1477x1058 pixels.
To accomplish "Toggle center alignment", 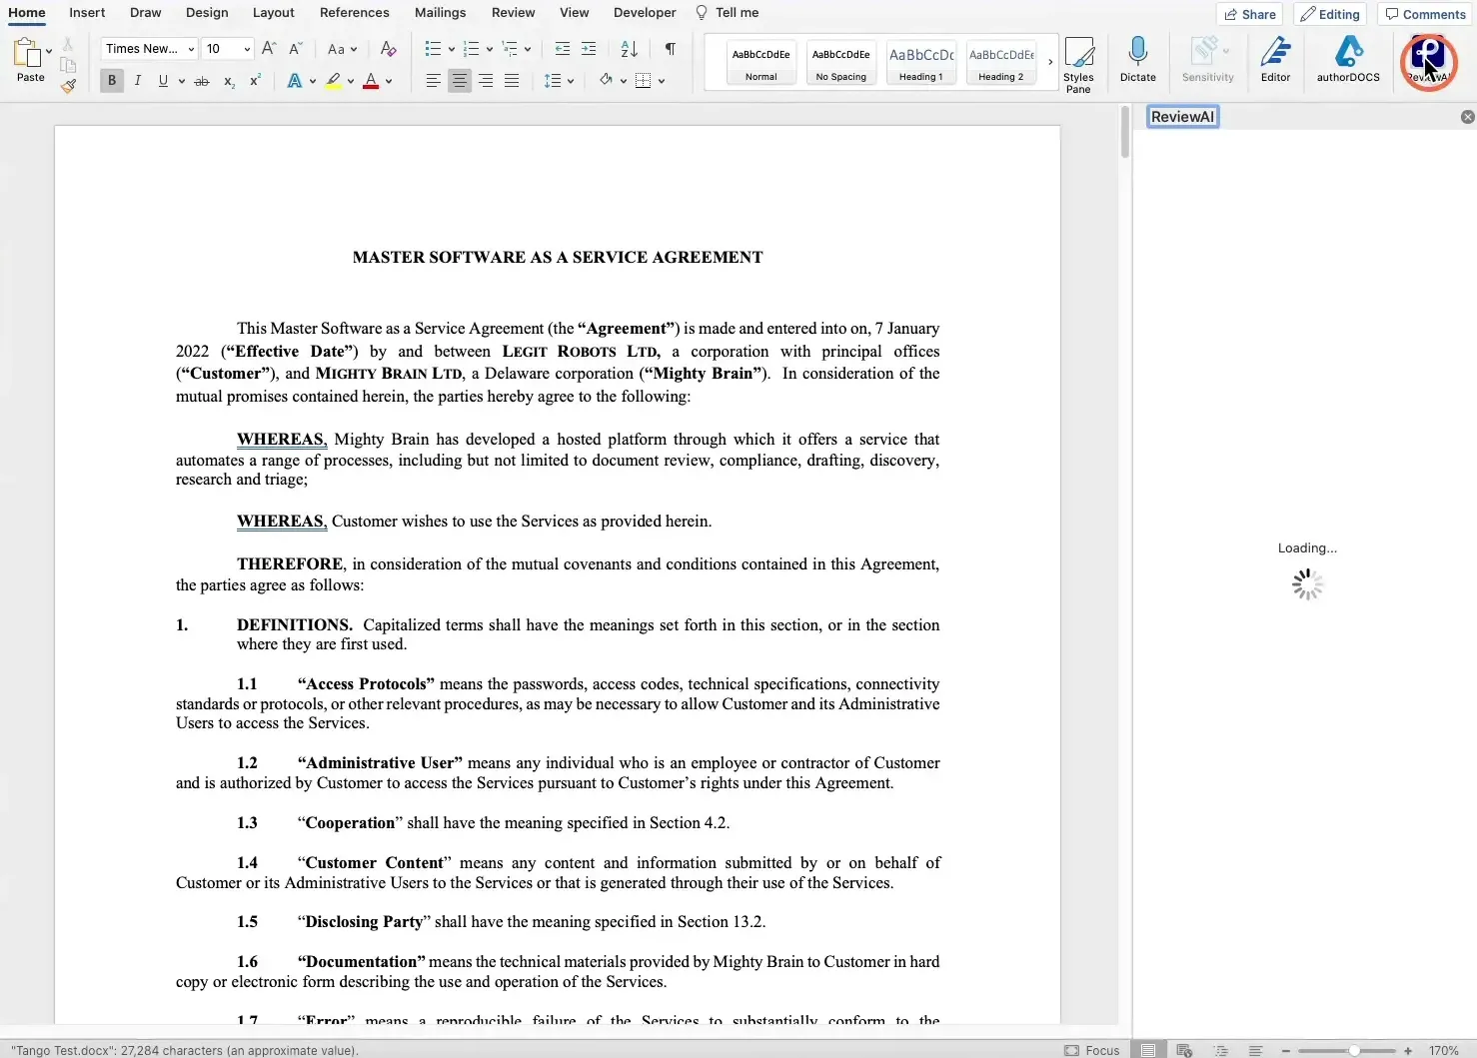I will click(459, 81).
